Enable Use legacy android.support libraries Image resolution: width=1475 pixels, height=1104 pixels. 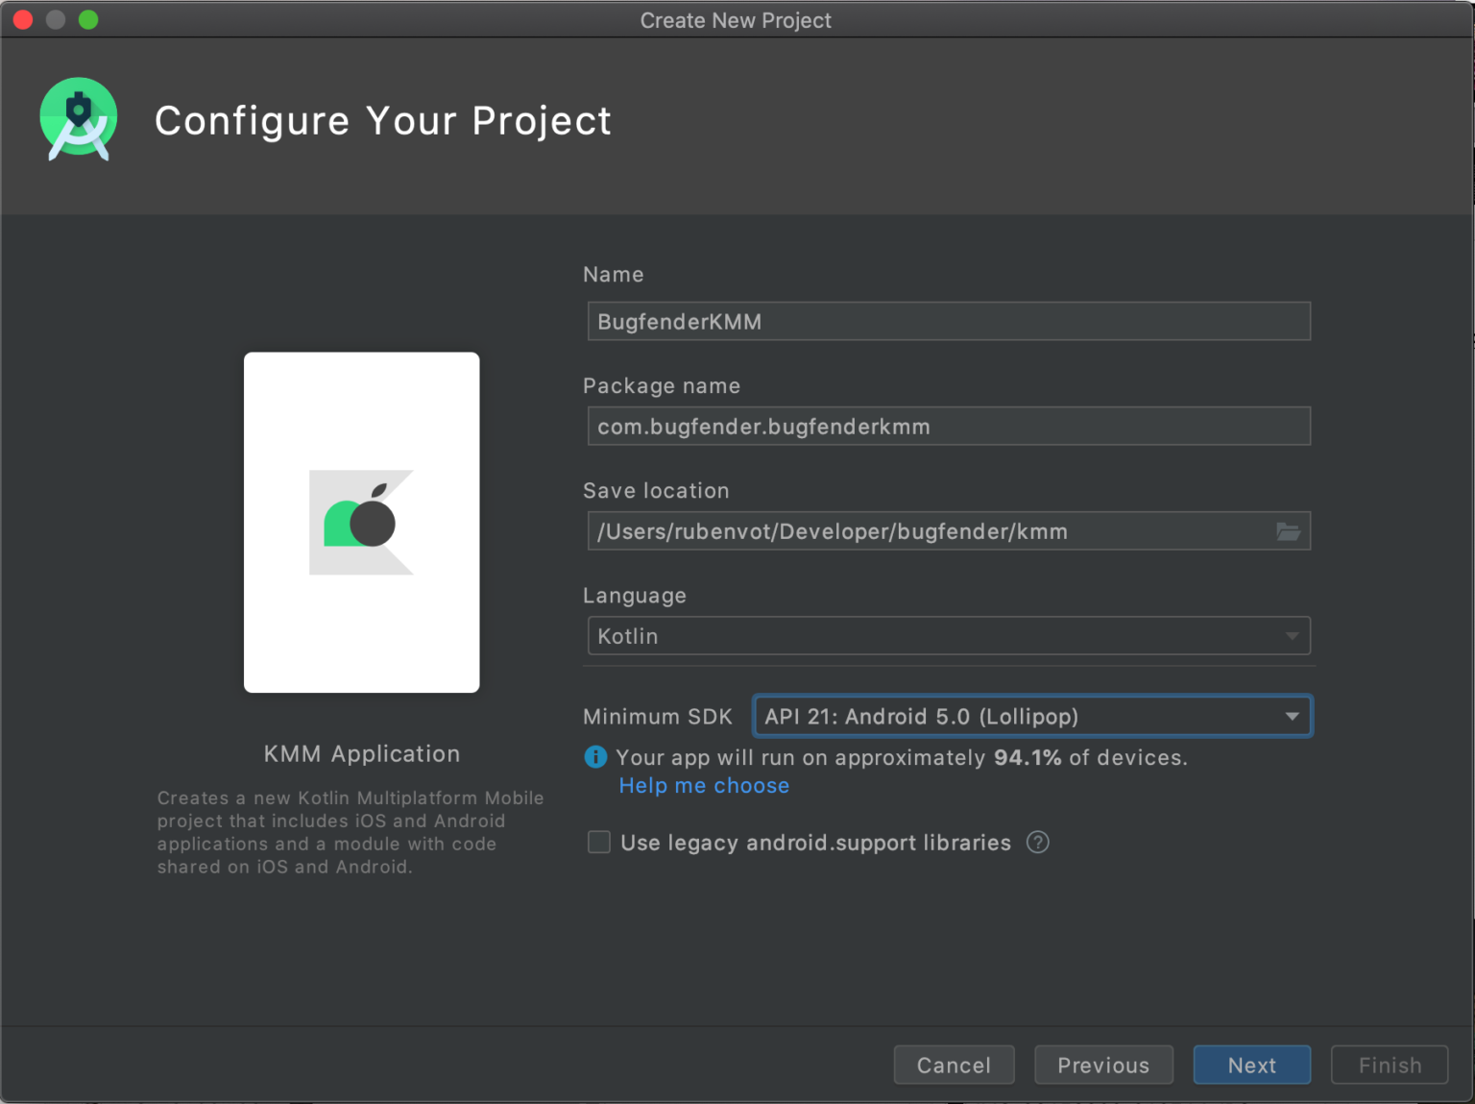pyautogui.click(x=598, y=842)
